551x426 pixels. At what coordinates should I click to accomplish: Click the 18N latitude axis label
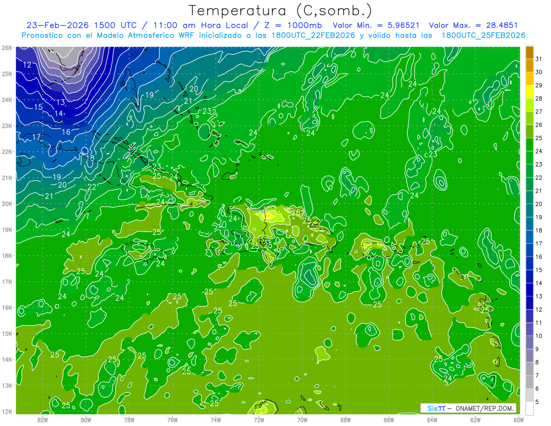(x=7, y=256)
